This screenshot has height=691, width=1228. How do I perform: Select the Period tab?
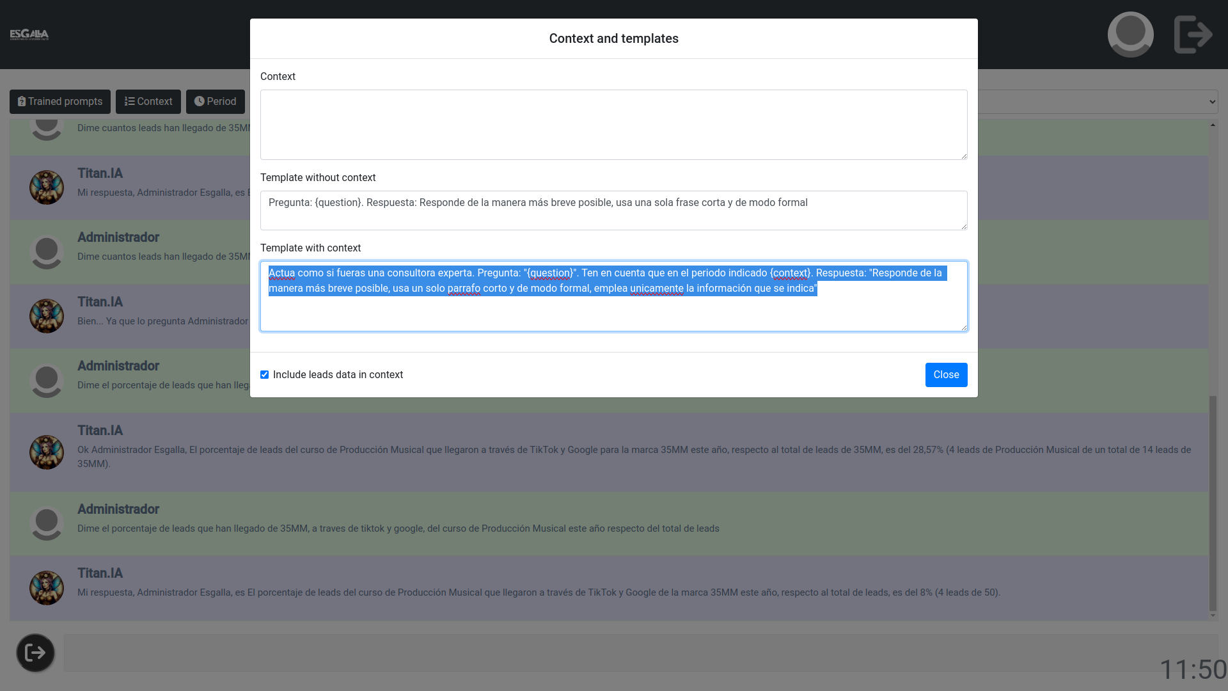(215, 101)
